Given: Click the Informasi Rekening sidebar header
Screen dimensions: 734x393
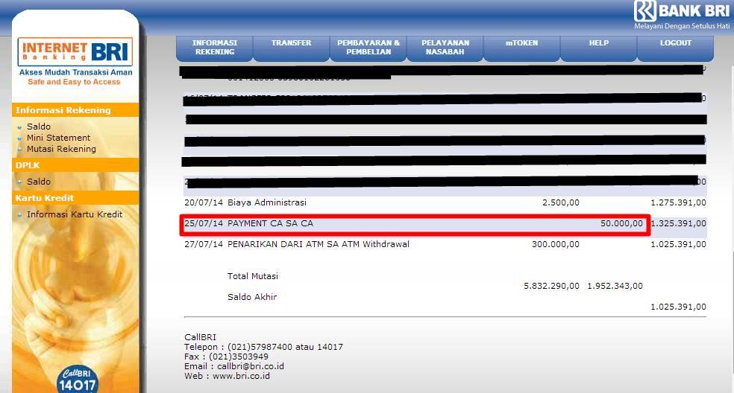Looking at the screenshot, I should click(x=75, y=110).
